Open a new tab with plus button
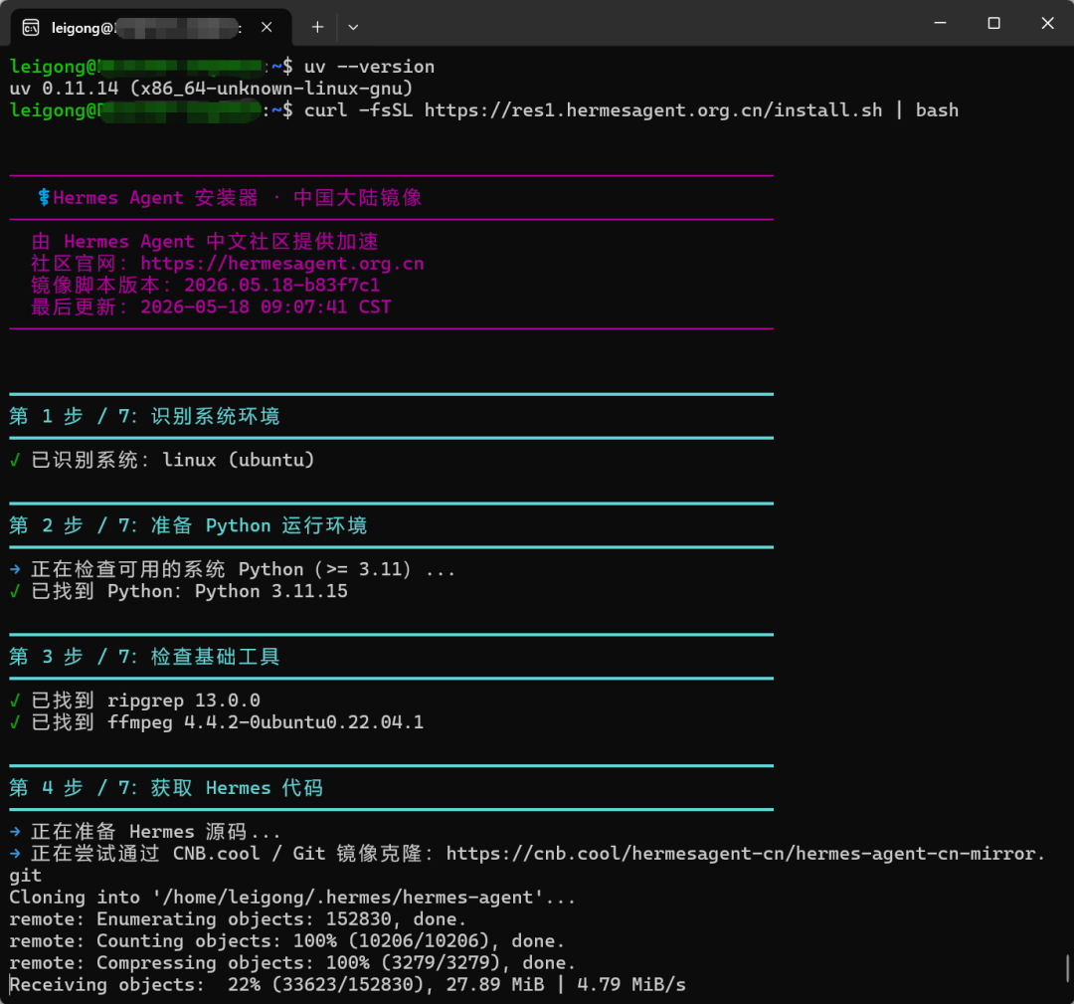The height and width of the screenshot is (1004, 1074). tap(317, 28)
